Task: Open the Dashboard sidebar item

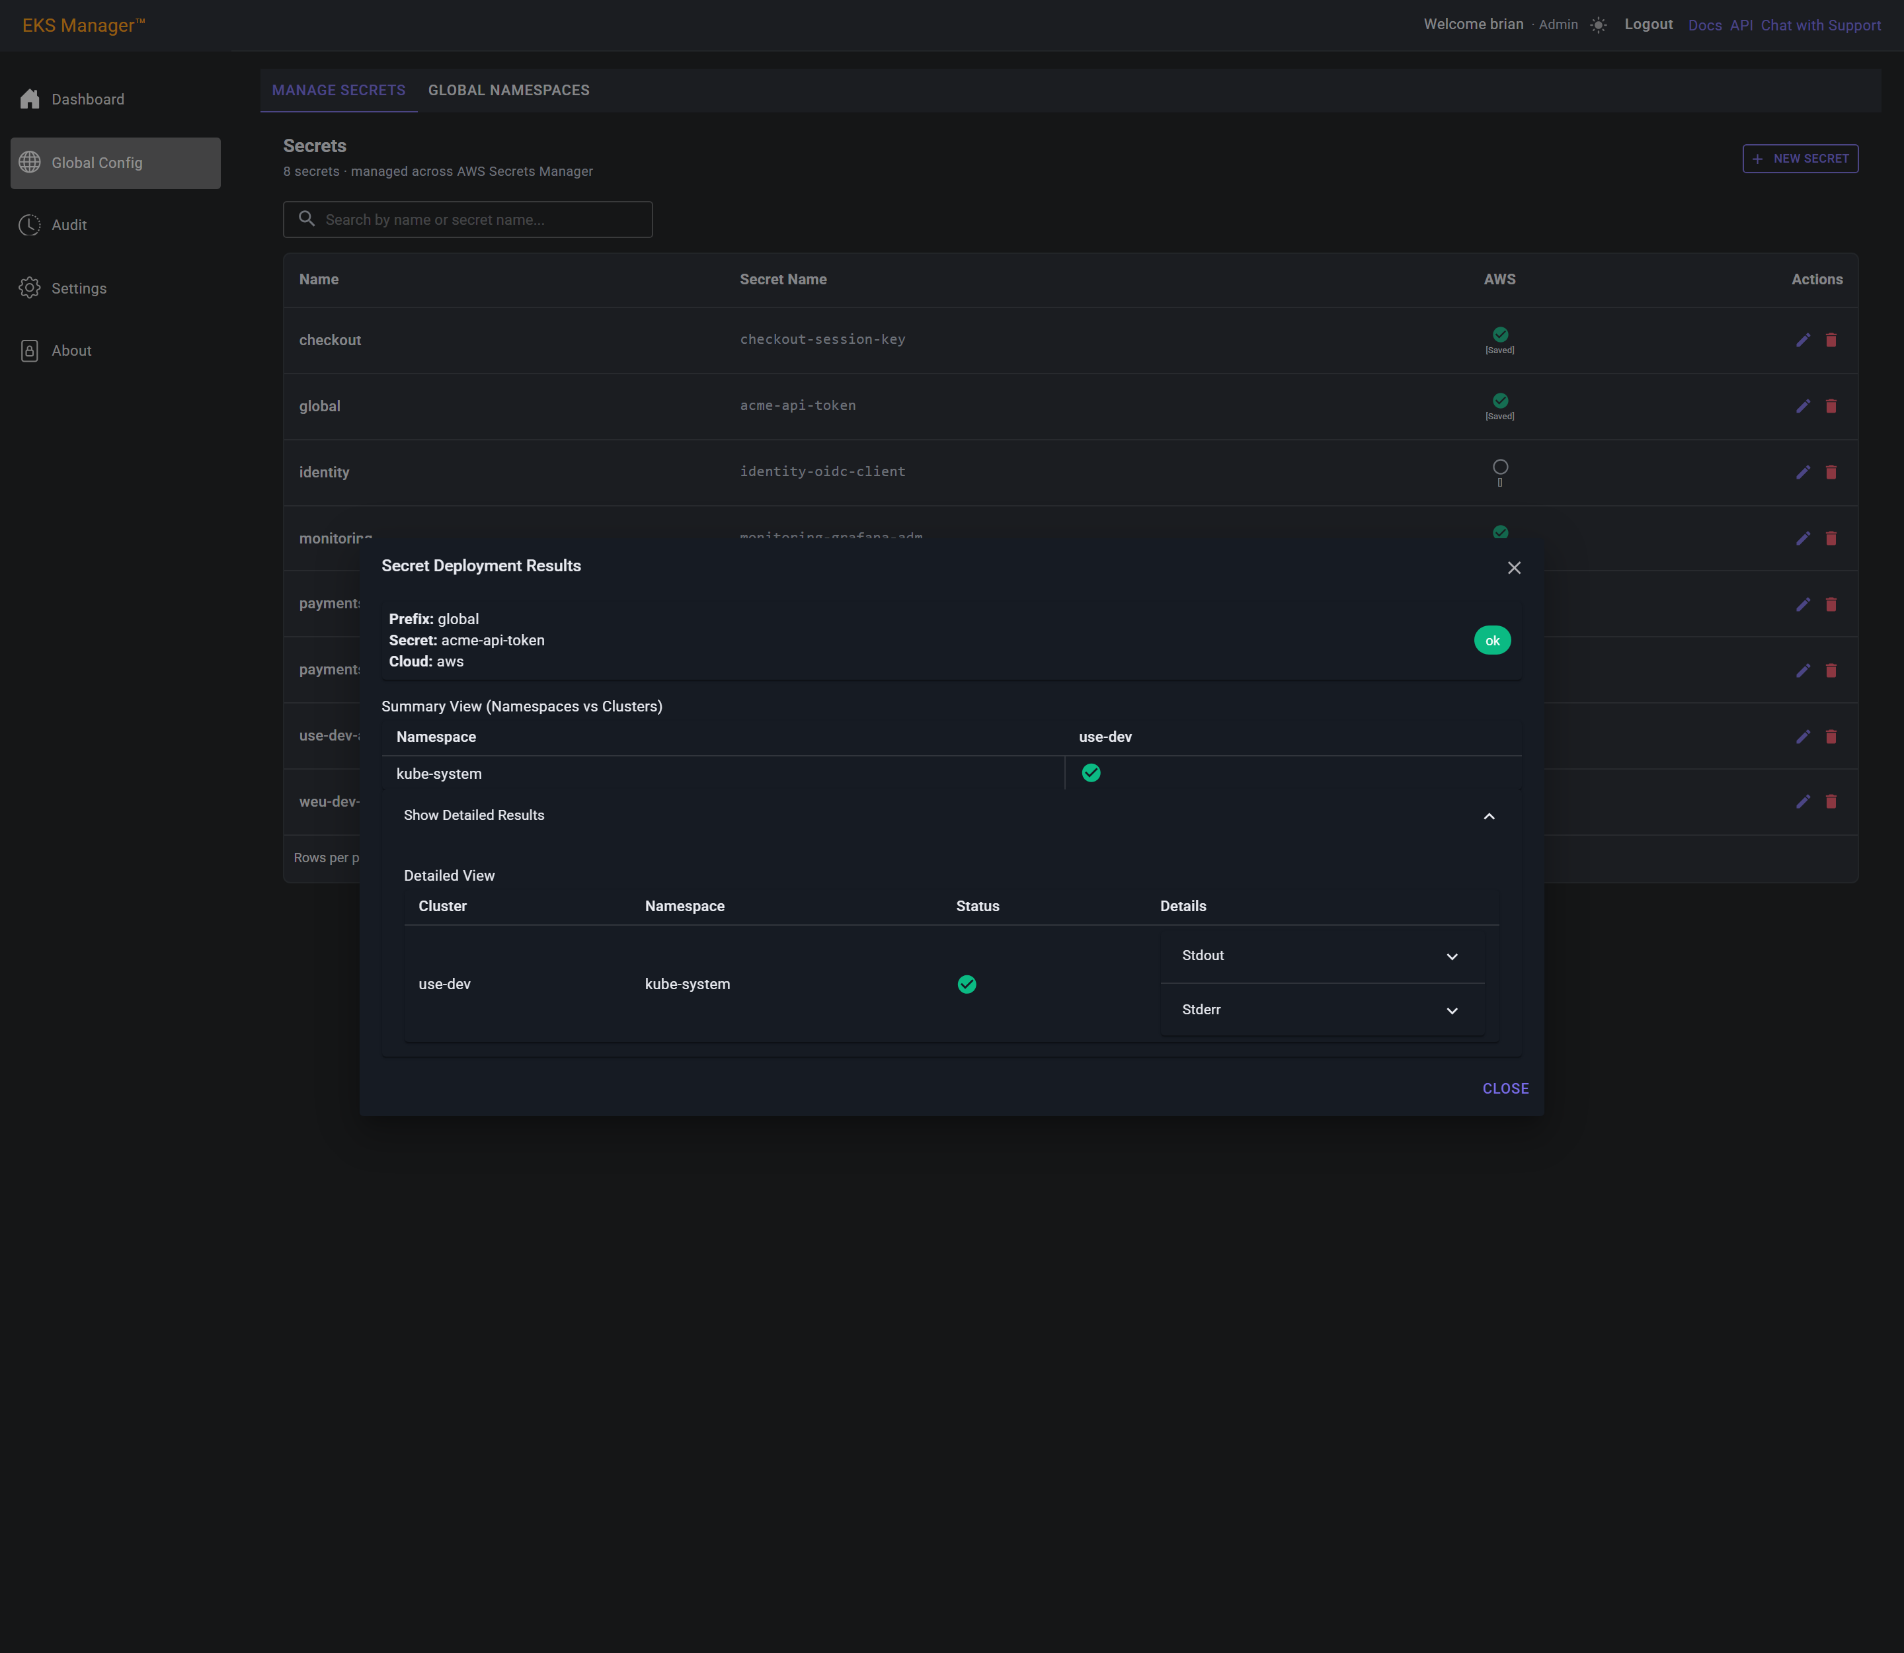Action: click(115, 99)
